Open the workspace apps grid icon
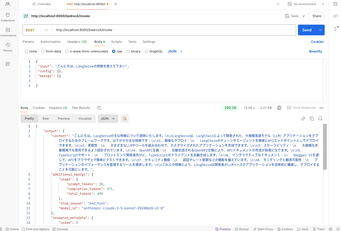The image size is (341, 231). click(8, 64)
